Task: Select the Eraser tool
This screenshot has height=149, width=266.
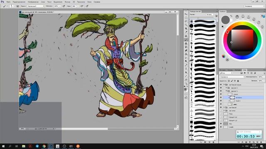Action: pos(186,50)
